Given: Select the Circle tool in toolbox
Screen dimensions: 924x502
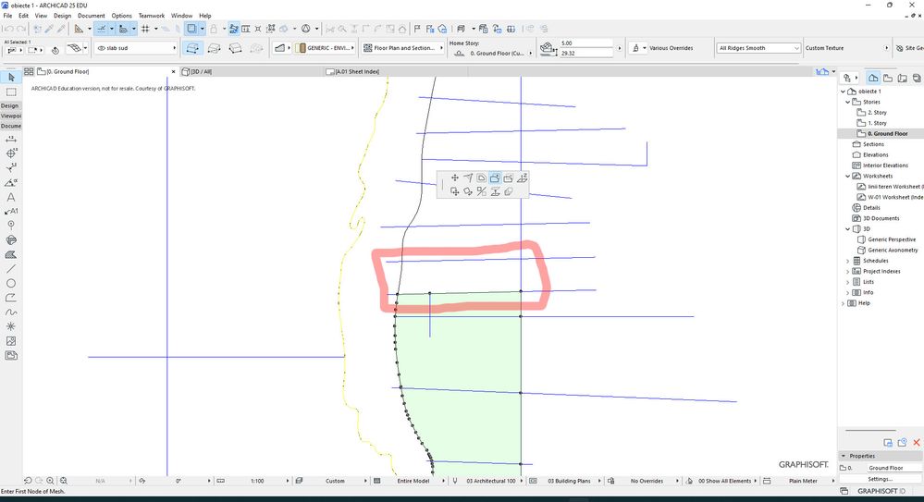Looking at the screenshot, I should pyautogui.click(x=11, y=283).
